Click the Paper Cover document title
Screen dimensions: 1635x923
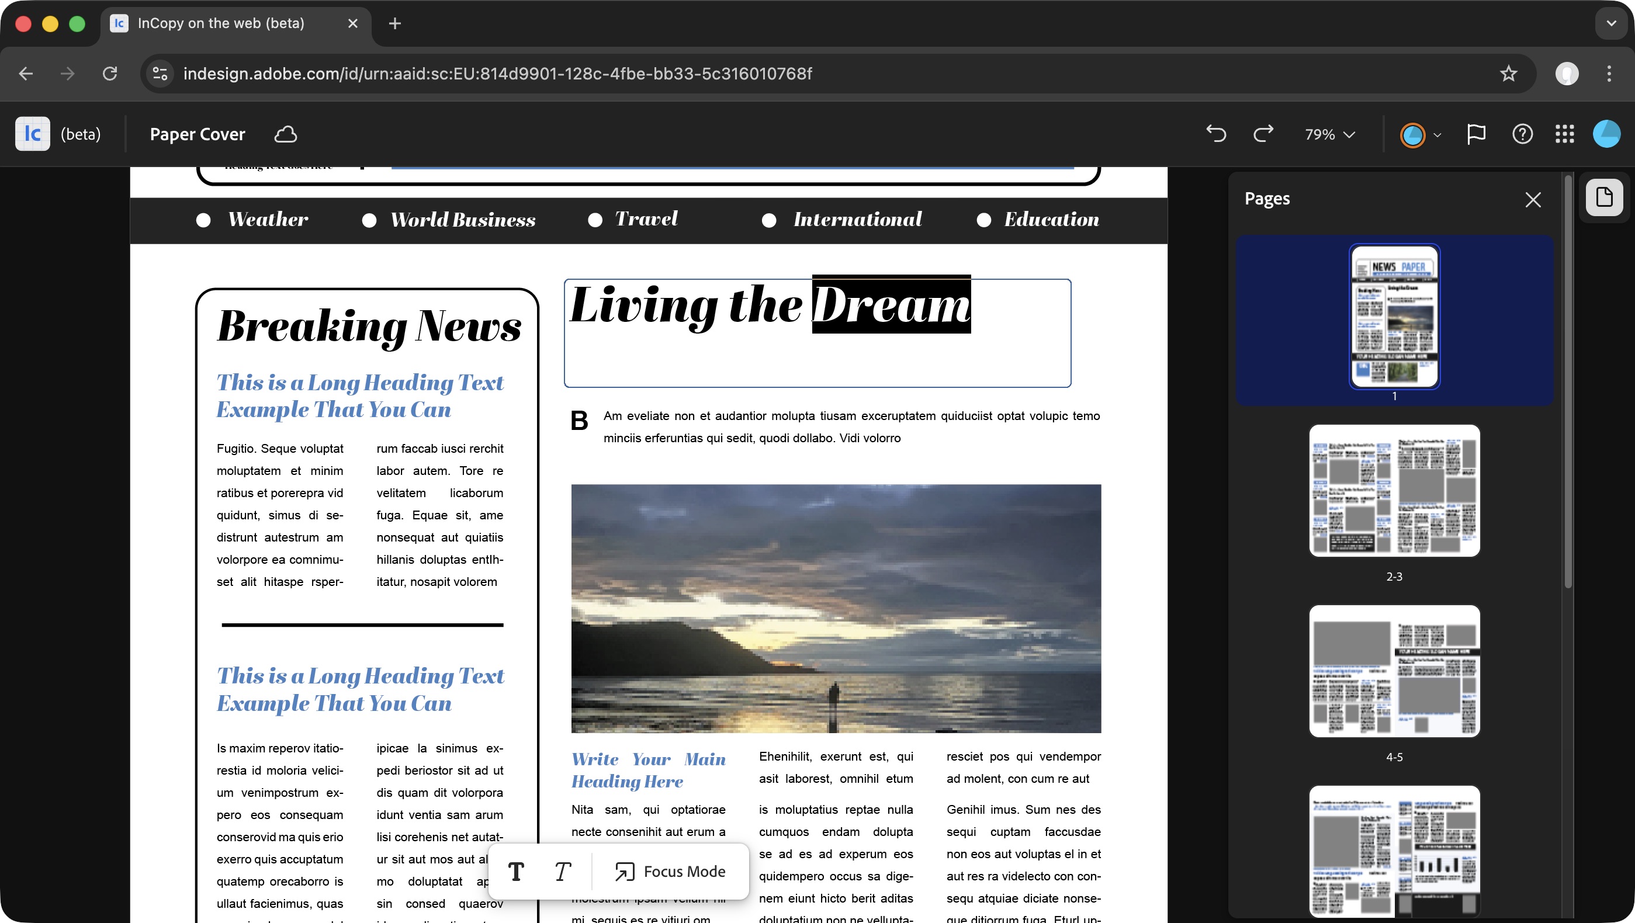198,134
